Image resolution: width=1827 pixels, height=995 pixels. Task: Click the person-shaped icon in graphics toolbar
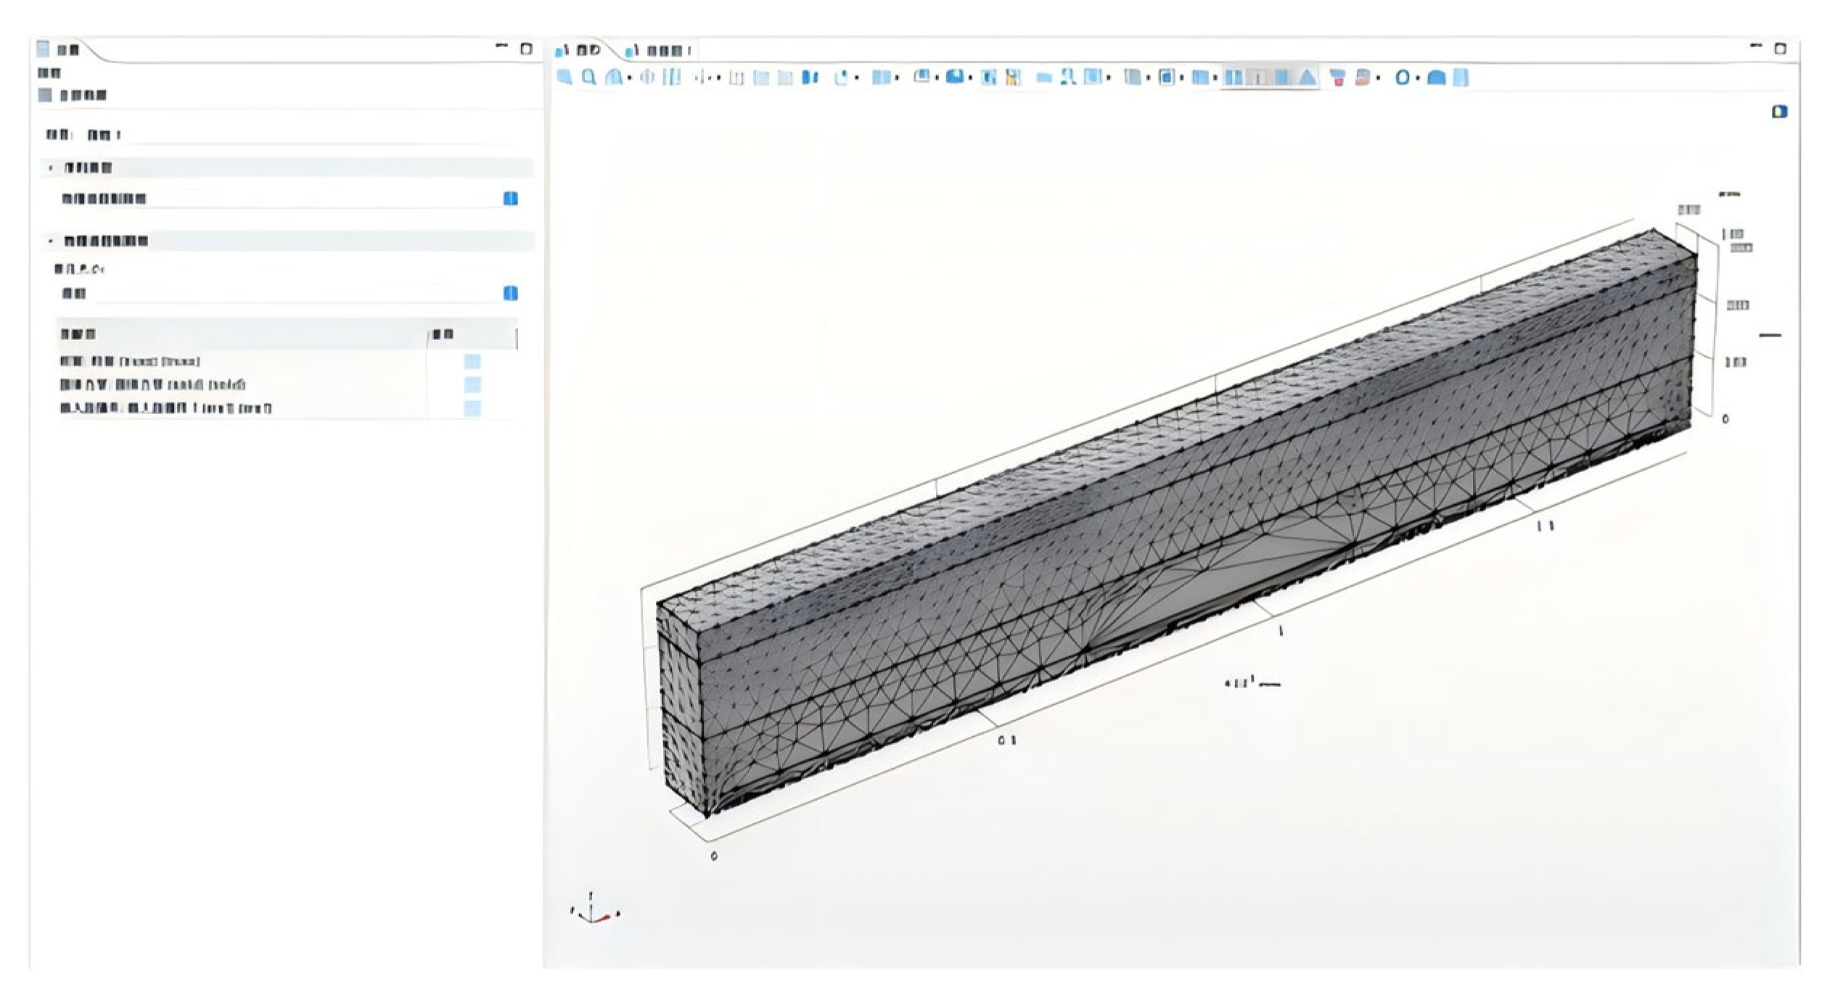point(1067,77)
